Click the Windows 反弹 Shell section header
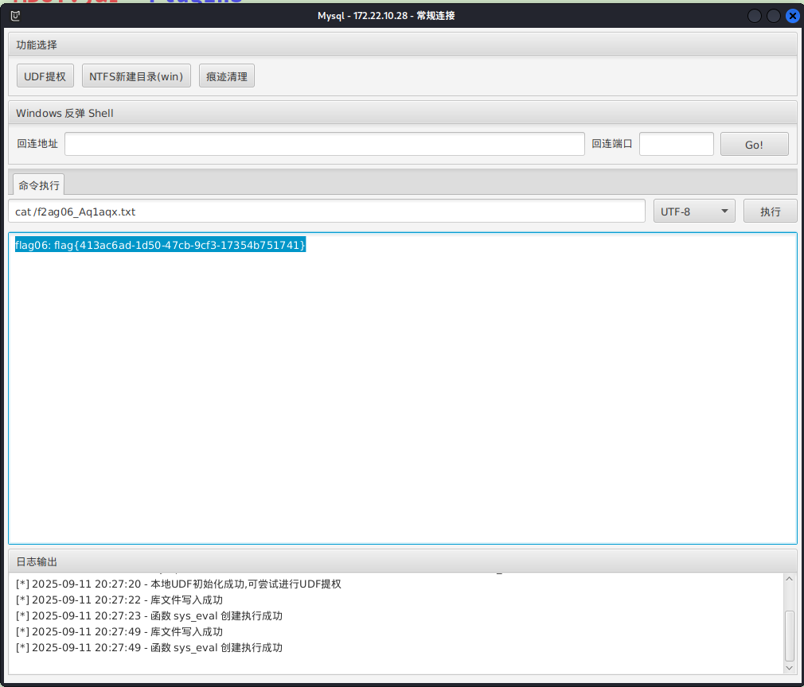This screenshot has width=804, height=687. 403,113
